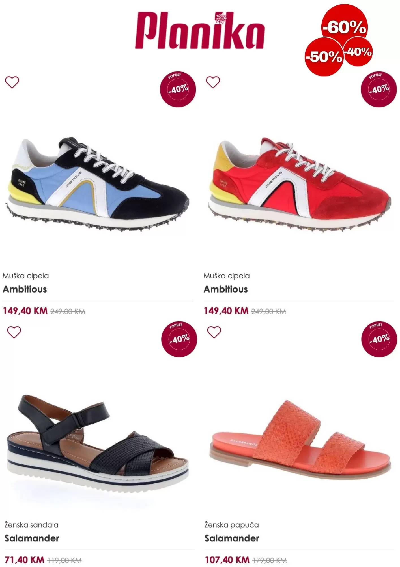Toggle wishlist heart for blue Ambitious sneaker
Screen dimensions: 400x567
[x=12, y=82]
